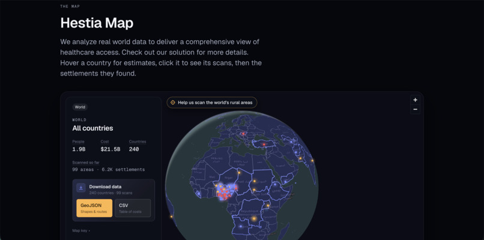The width and height of the screenshot is (484, 240).
Task: Click the Cost label
Action: click(104, 142)
